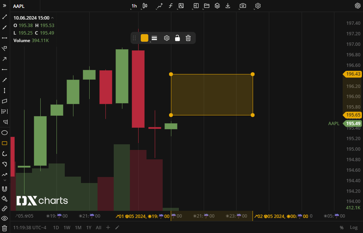This screenshot has width=363, height=233.
Task: Open the multi-chart layout selector
Action: point(196,6)
